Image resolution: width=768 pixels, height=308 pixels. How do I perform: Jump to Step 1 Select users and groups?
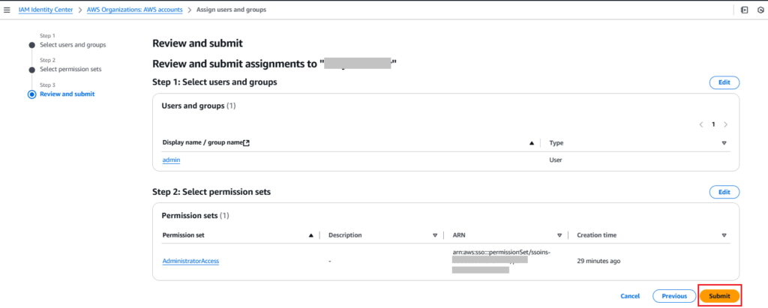point(73,44)
